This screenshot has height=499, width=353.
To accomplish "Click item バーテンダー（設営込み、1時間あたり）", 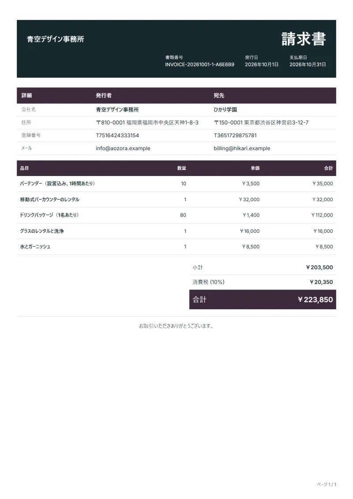I will coord(58,184).
